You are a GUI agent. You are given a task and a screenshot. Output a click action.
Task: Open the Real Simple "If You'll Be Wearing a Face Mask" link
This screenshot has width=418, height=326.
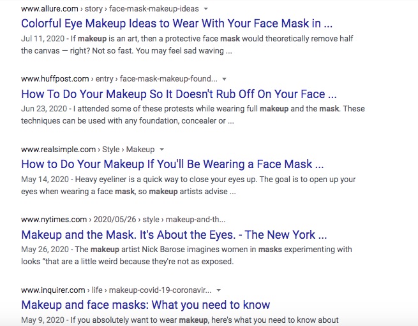pos(172,164)
